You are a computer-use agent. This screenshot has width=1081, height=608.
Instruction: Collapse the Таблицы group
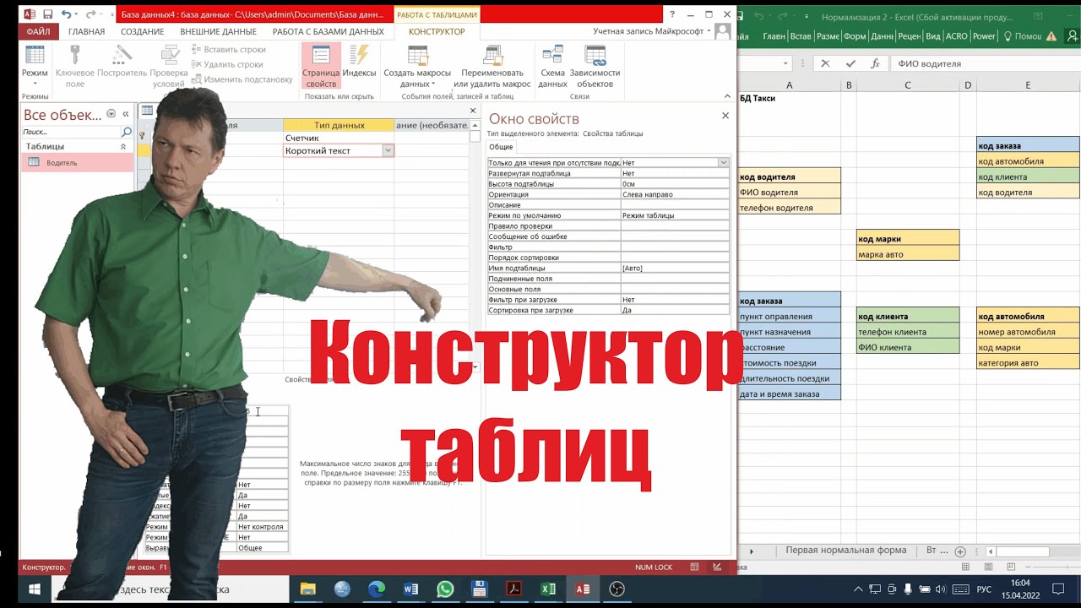[x=123, y=147]
